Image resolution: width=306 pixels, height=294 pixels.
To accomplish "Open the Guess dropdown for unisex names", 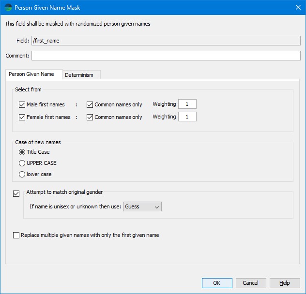I will tap(142, 206).
